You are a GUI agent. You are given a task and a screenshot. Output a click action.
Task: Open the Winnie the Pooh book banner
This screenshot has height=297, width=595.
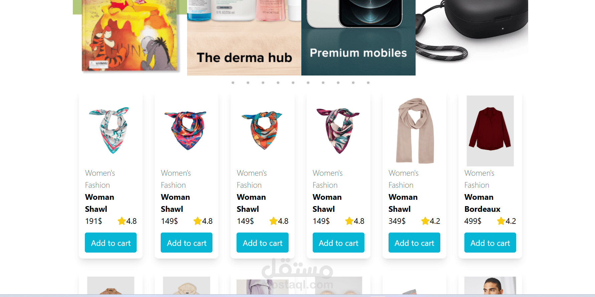(x=130, y=36)
